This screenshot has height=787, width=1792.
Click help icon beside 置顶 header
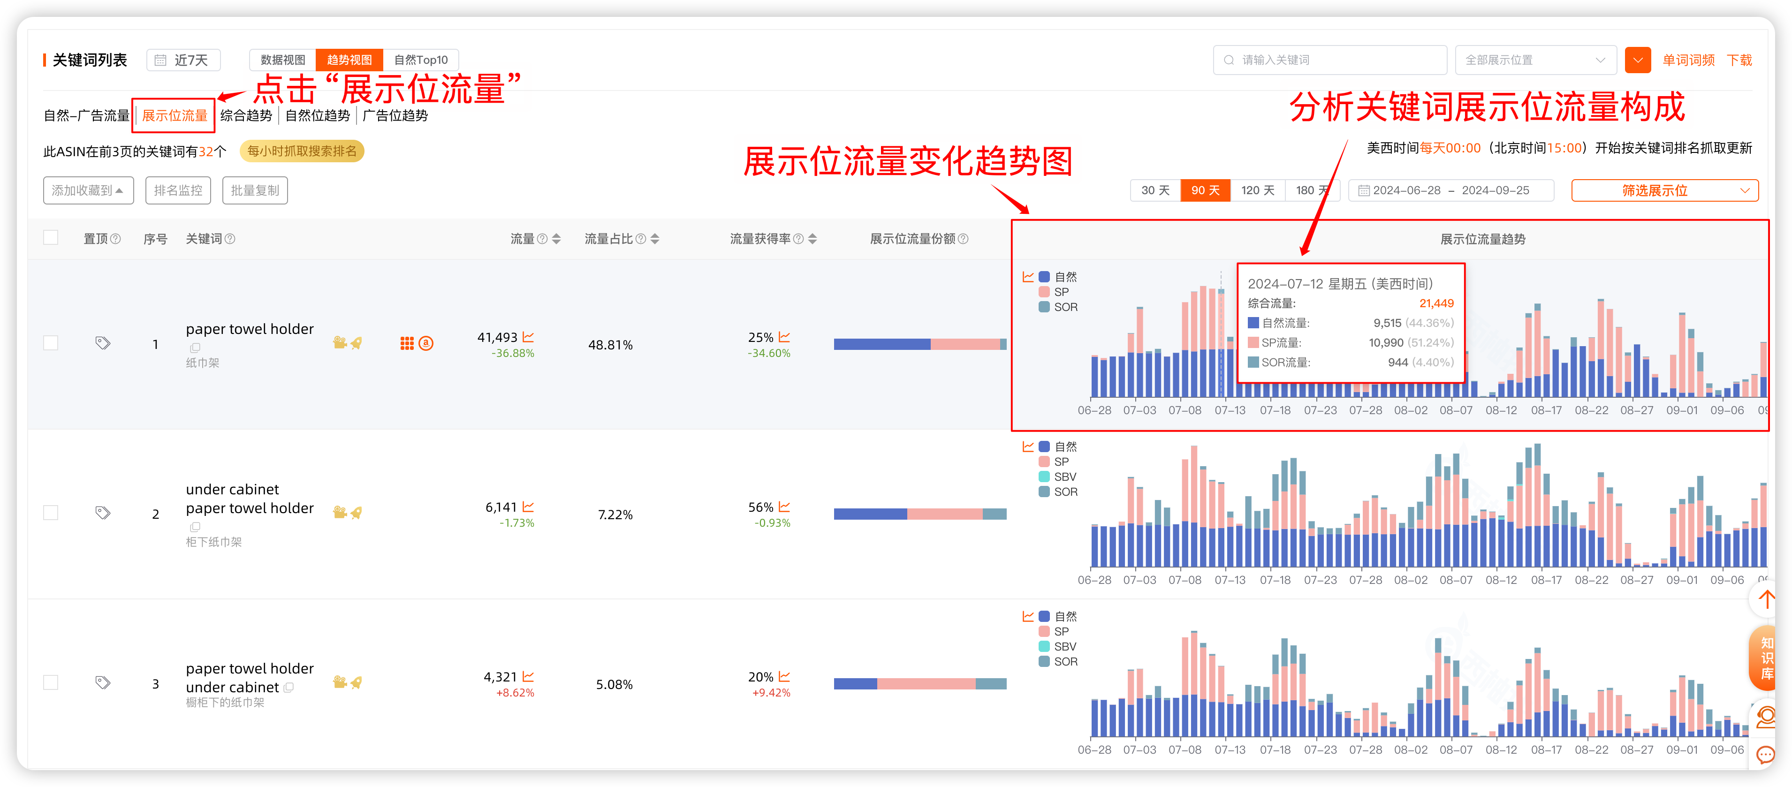coord(115,238)
